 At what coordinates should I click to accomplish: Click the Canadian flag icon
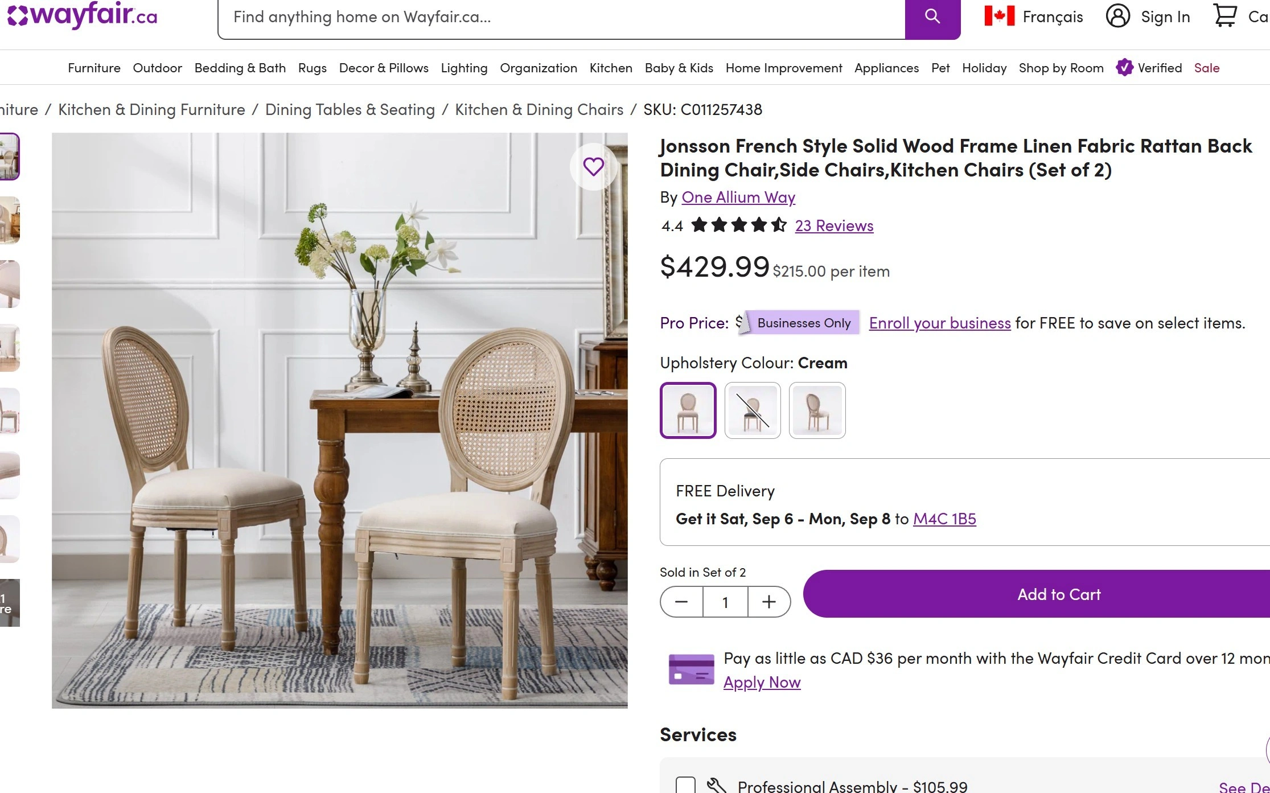click(999, 16)
